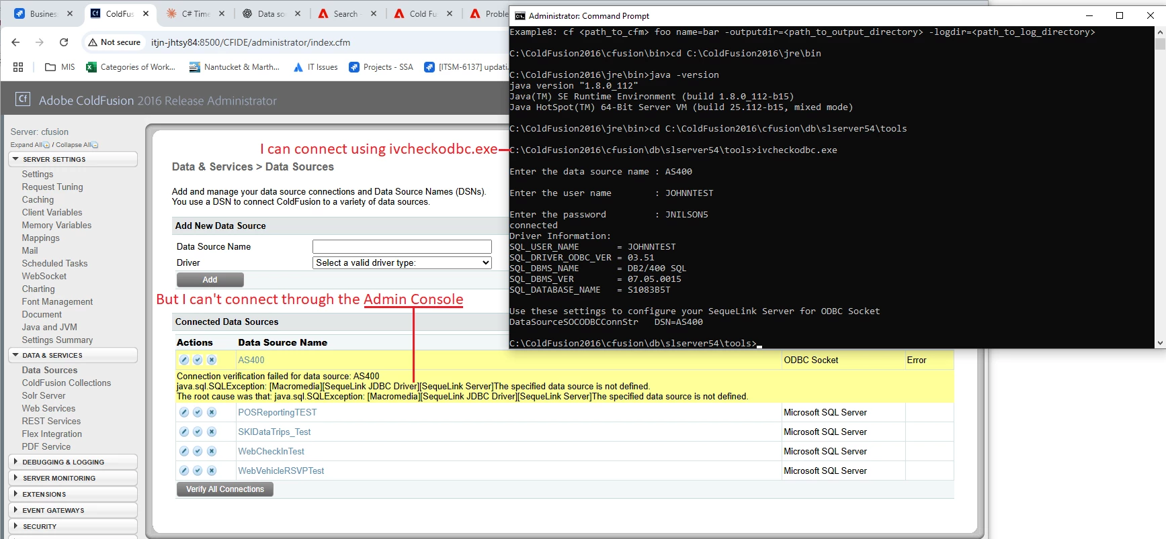
Task: Switch to the Cold Fu browser tab
Action: [423, 13]
